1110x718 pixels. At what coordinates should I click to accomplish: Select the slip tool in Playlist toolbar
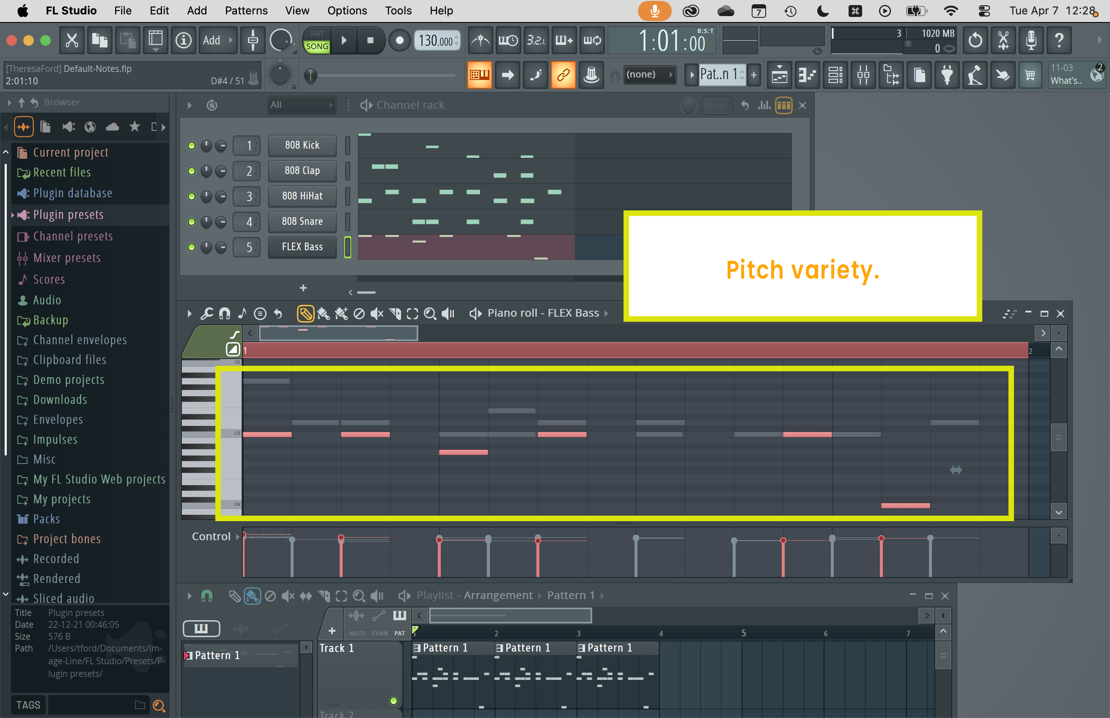coord(305,596)
